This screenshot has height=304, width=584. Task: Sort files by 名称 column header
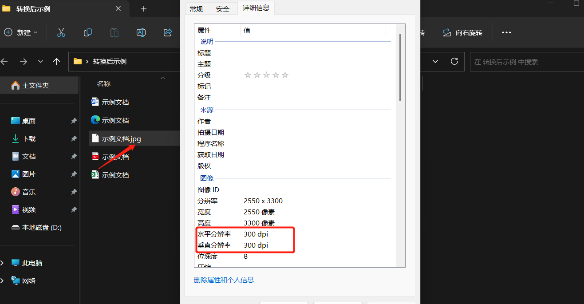point(104,83)
